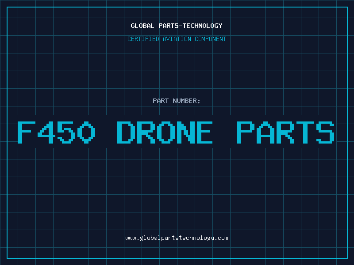Click the big letter F in F450

pos(27,132)
